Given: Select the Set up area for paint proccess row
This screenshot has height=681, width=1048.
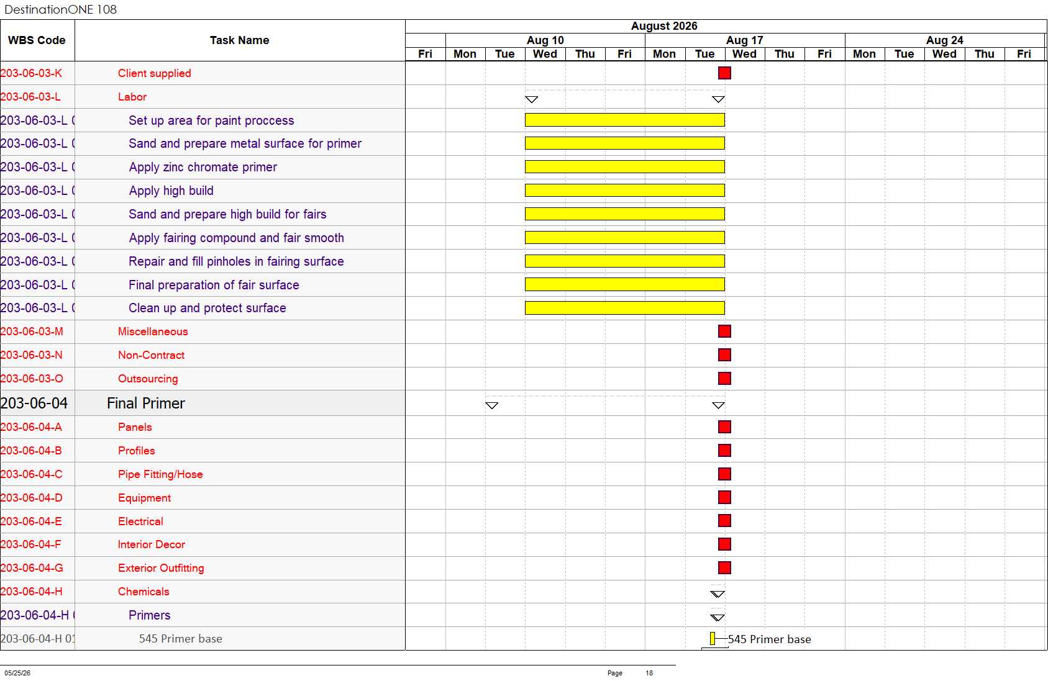Looking at the screenshot, I should [211, 120].
